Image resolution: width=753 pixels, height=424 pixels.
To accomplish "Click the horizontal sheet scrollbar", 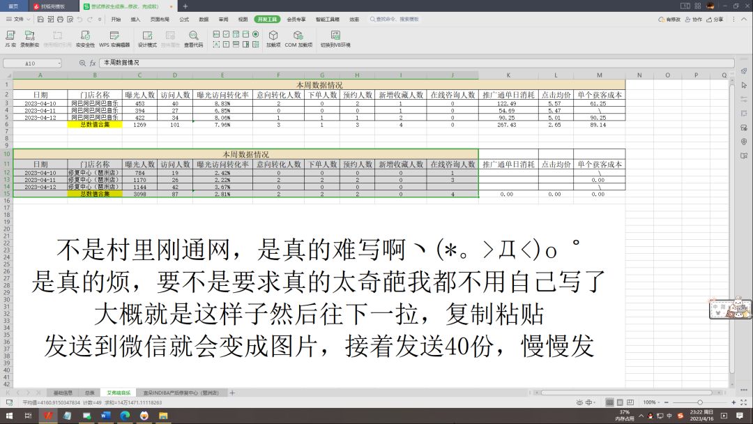I will (x=627, y=393).
